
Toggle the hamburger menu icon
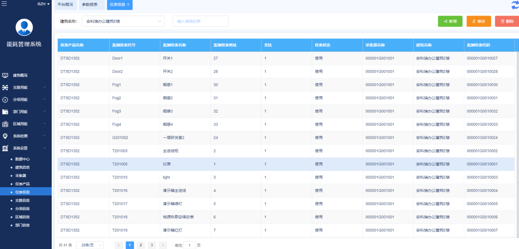[4, 4]
